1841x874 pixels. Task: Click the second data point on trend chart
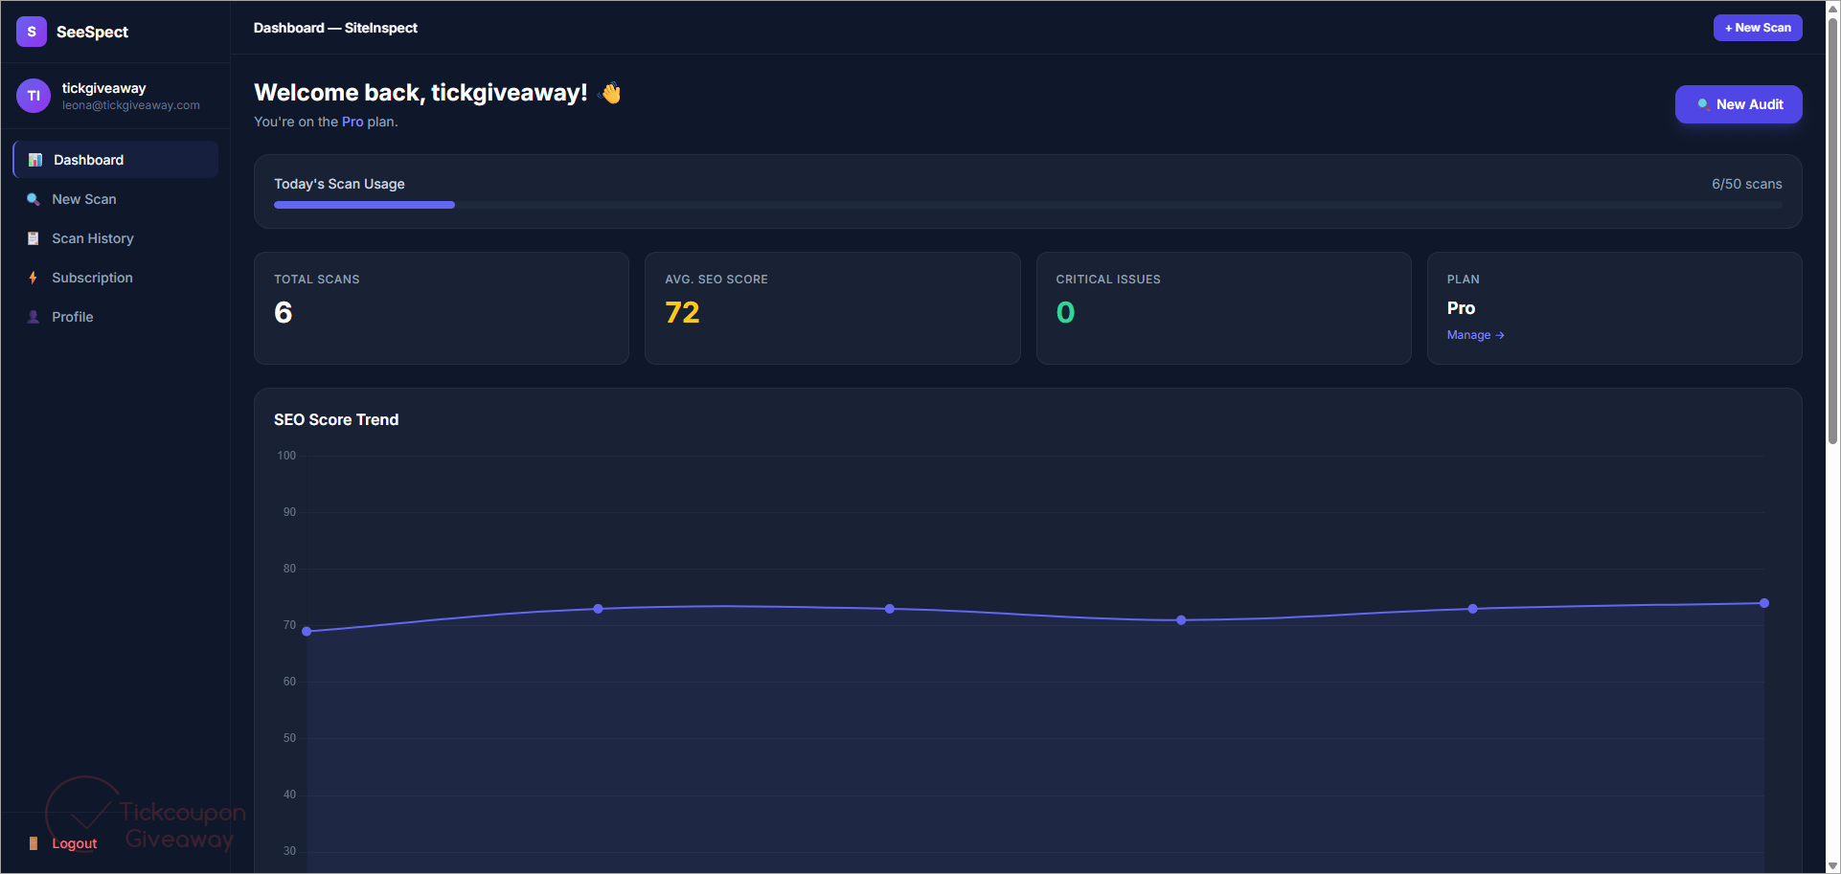[x=598, y=609]
